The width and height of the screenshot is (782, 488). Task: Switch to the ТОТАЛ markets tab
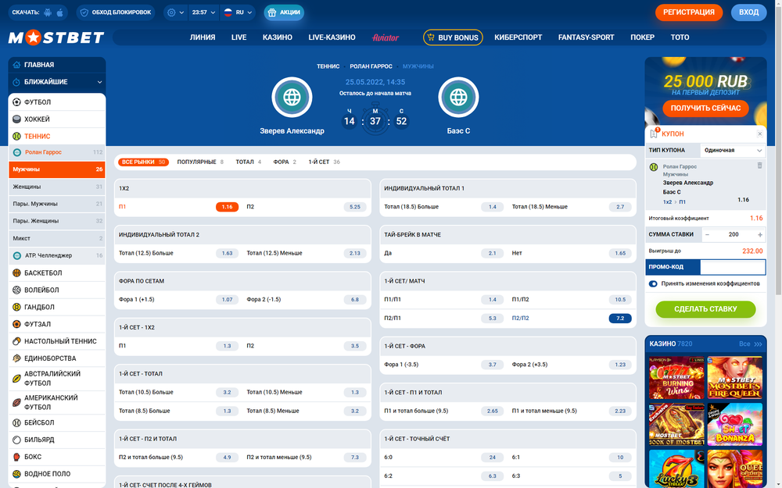(x=249, y=162)
